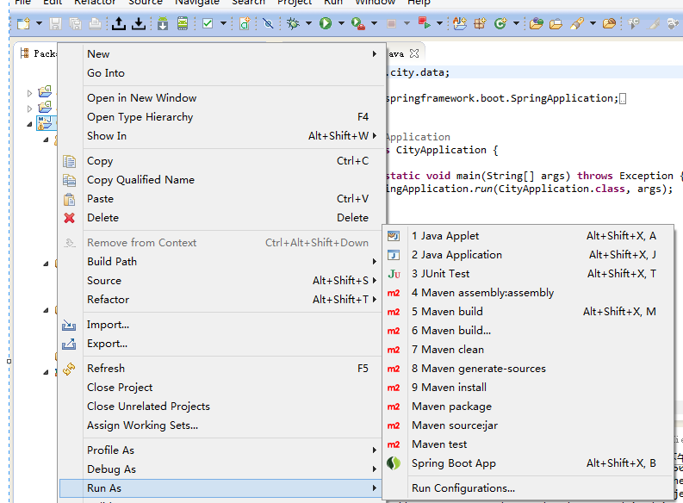Open the External Tools dropdown arrow
Screen dimensions: 683x503
coord(374,23)
